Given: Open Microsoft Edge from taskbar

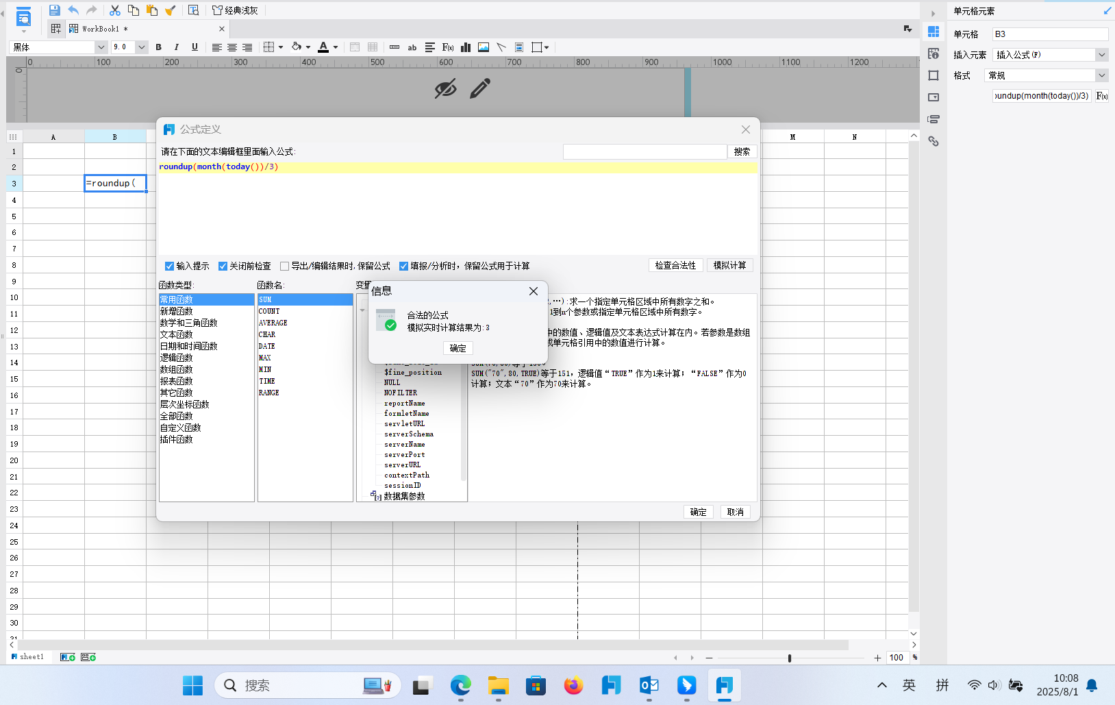Looking at the screenshot, I should point(461,685).
